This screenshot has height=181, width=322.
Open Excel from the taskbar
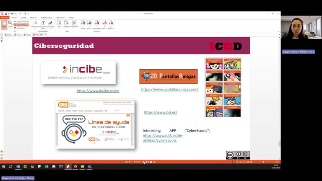tap(47, 167)
